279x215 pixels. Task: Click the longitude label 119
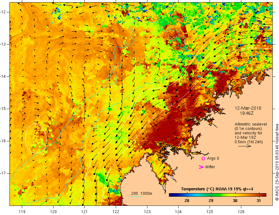(x=22, y=212)
